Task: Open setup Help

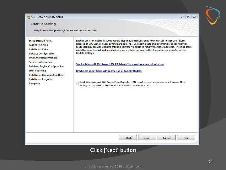Action: point(186,138)
